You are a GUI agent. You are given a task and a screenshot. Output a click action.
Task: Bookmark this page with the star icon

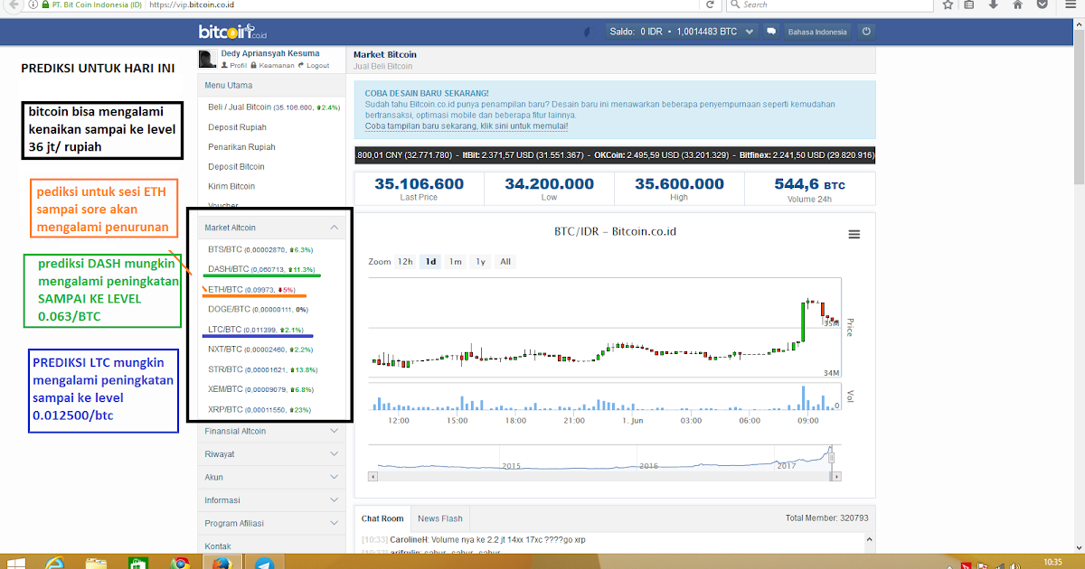948,5
